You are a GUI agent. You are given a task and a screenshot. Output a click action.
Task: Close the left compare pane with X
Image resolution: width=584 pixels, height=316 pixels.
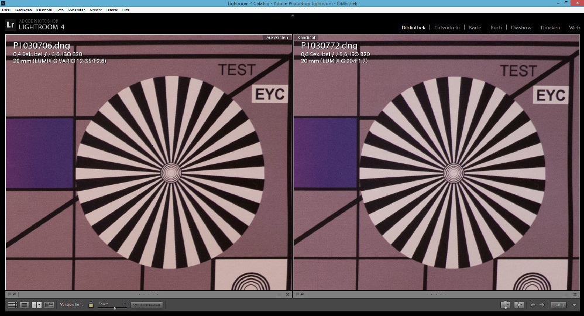point(287,294)
